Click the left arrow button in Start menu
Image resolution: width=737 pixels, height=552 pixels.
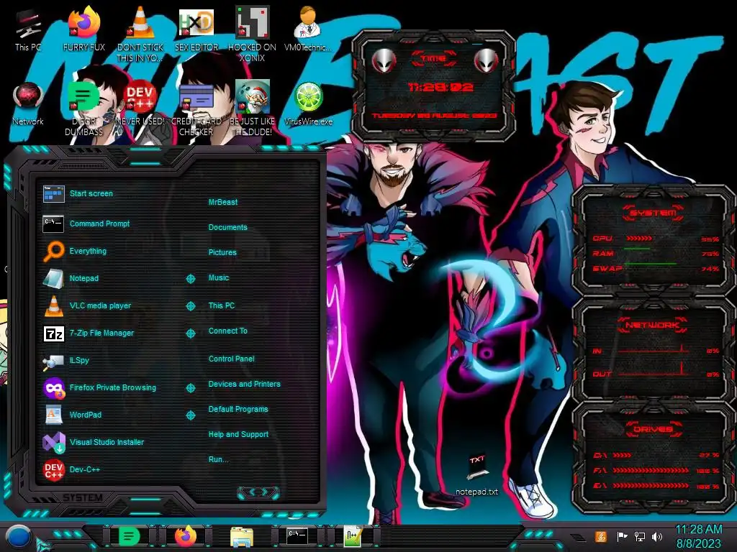(x=251, y=492)
